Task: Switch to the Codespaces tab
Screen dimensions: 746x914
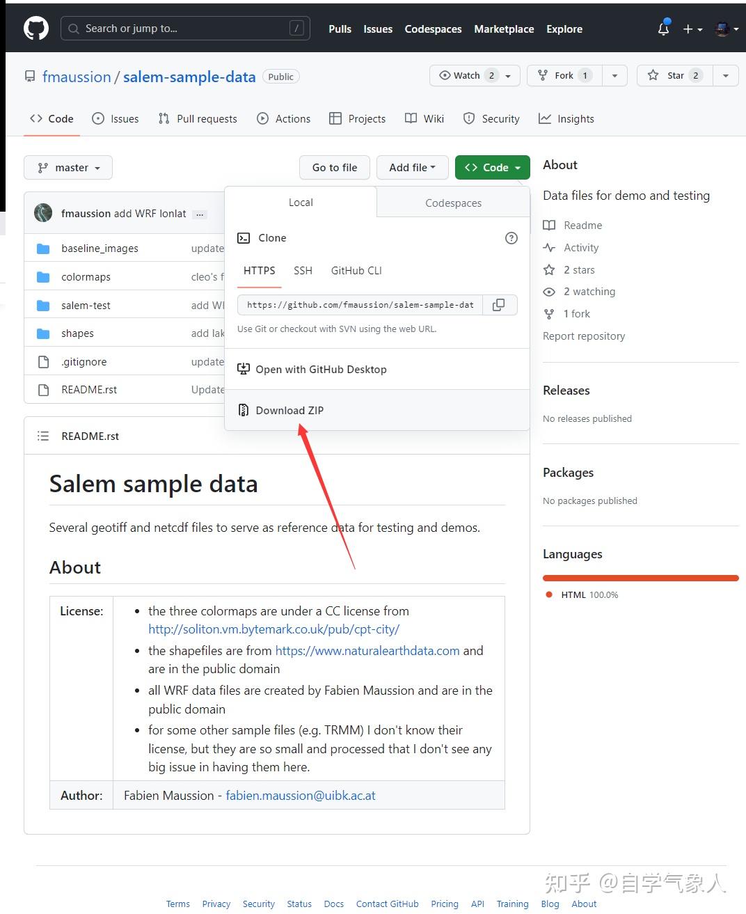Action: click(x=453, y=203)
